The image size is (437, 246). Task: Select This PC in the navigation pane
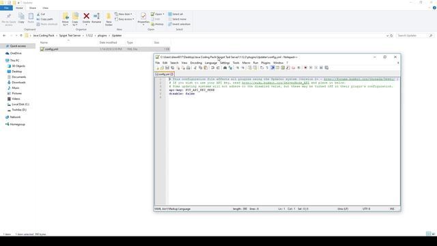click(14, 61)
